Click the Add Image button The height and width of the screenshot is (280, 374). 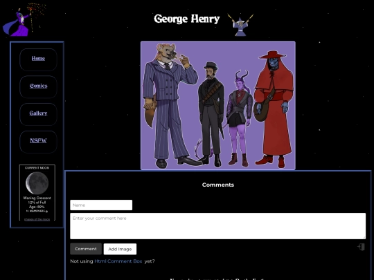click(x=120, y=249)
